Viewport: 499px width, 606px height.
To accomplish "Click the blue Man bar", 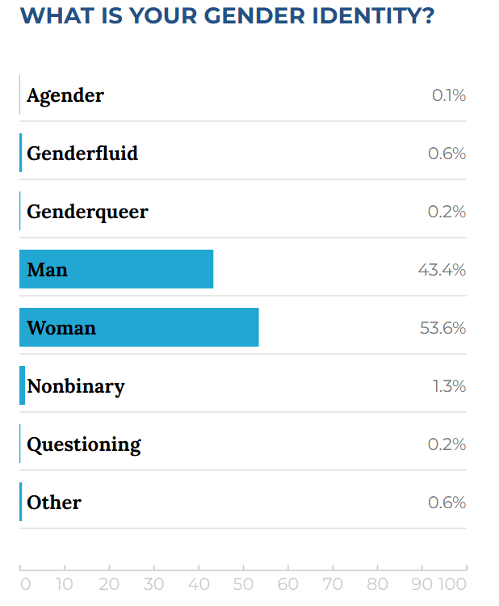I will click(x=116, y=269).
